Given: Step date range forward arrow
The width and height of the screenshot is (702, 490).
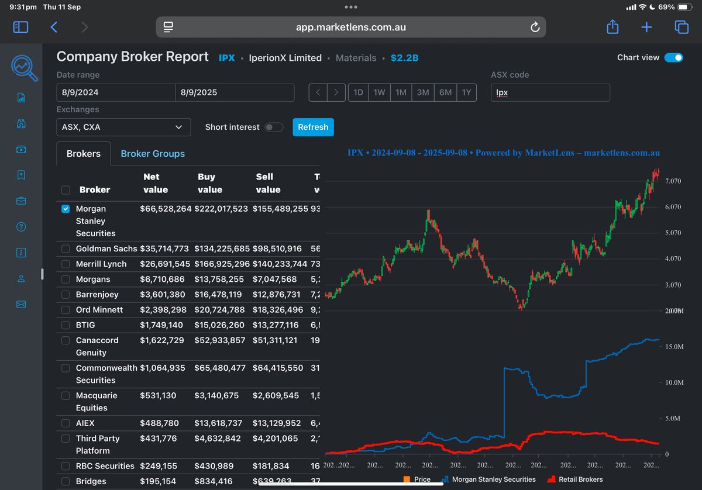Looking at the screenshot, I should tap(336, 92).
